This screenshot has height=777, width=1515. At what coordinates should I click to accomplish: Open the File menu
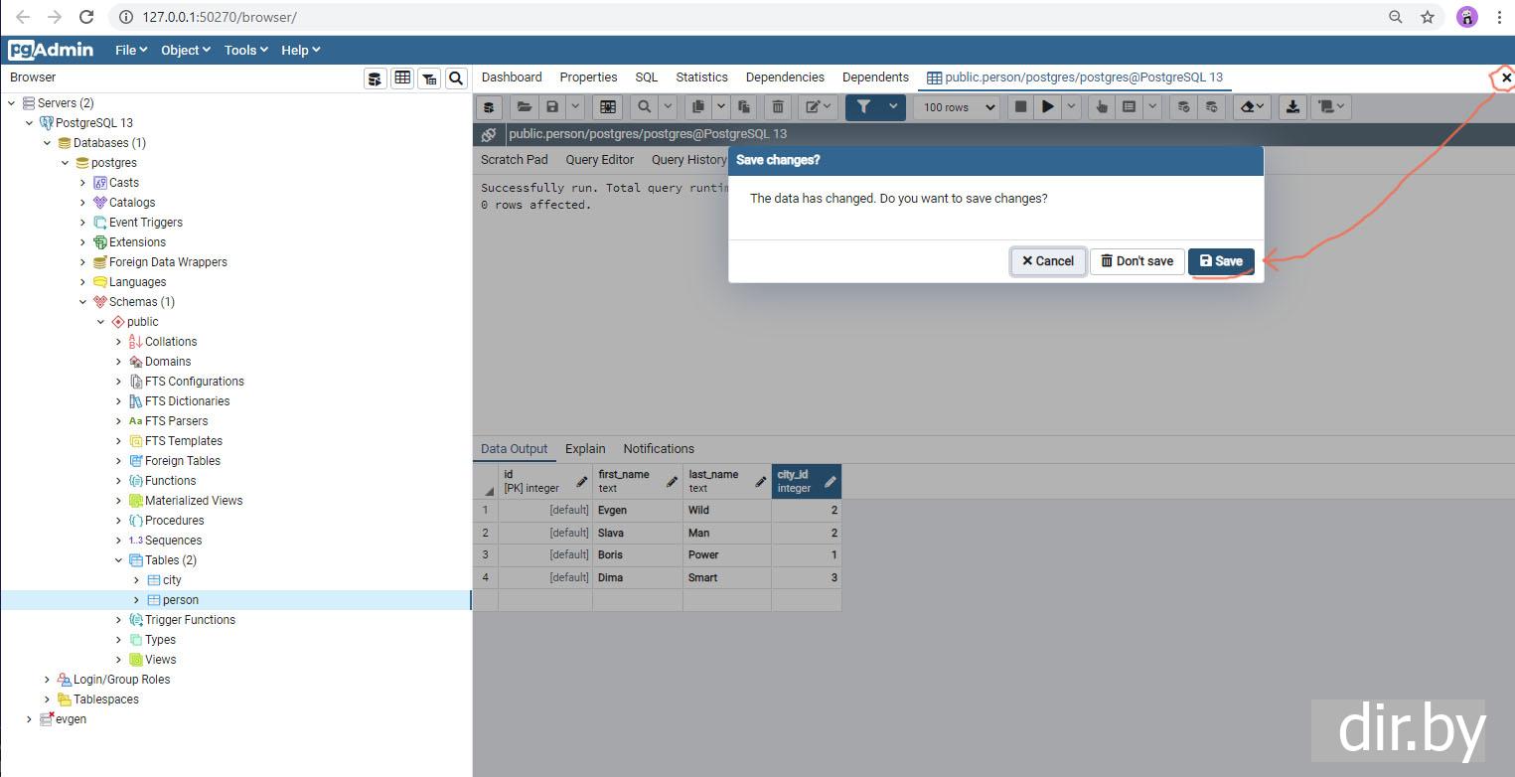click(x=131, y=50)
